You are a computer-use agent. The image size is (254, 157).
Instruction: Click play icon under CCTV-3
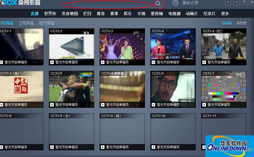103,62
